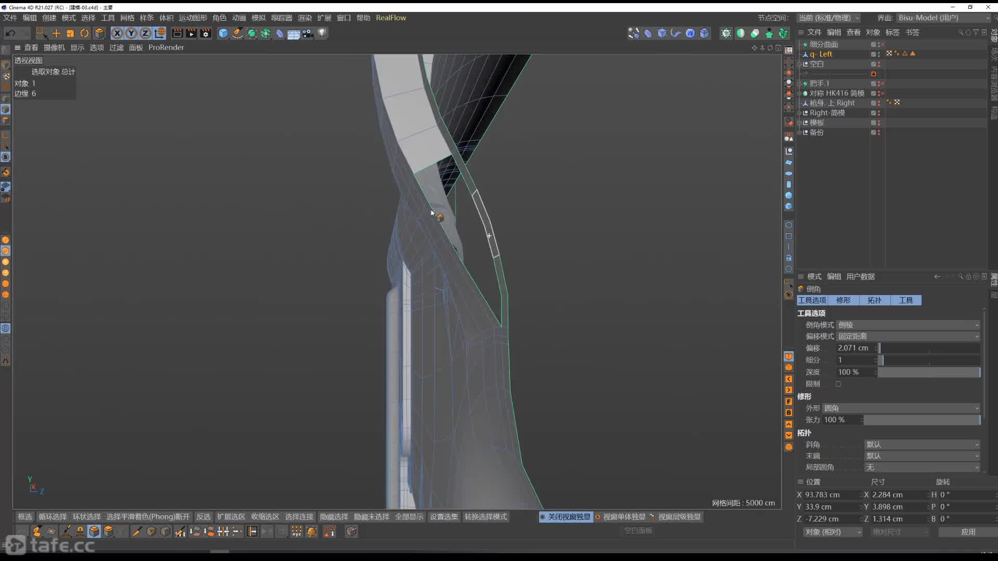
Task: Click Render View clapperboard icon
Action: (x=177, y=33)
